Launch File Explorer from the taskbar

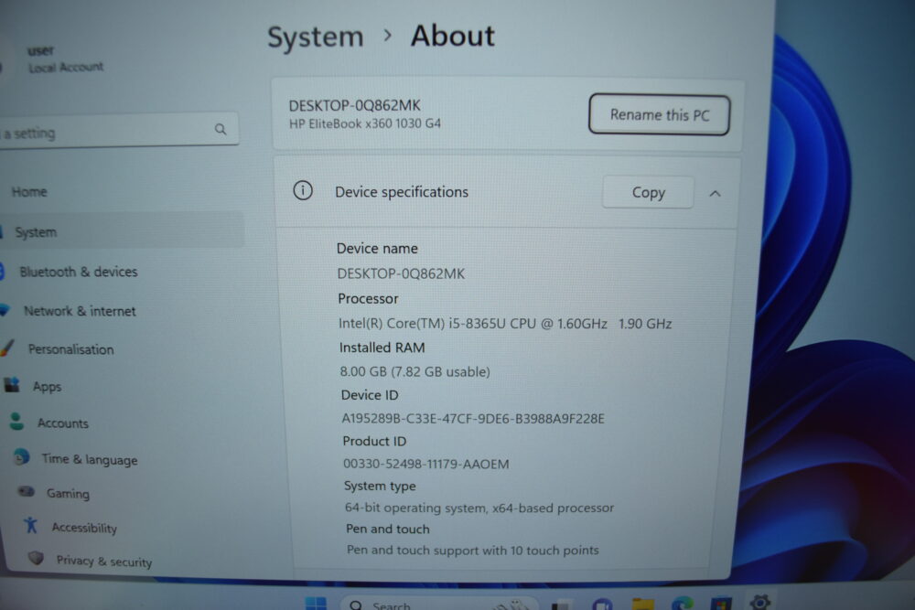pyautogui.click(x=642, y=604)
